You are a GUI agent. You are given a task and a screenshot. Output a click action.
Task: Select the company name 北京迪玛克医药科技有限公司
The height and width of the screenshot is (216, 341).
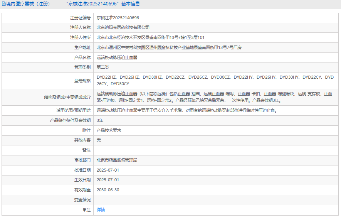123,27
